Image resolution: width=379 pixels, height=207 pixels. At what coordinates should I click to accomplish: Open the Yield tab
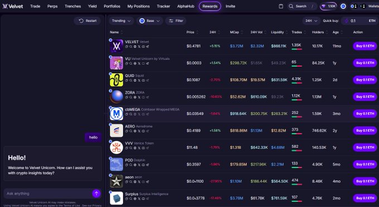tap(93, 6)
